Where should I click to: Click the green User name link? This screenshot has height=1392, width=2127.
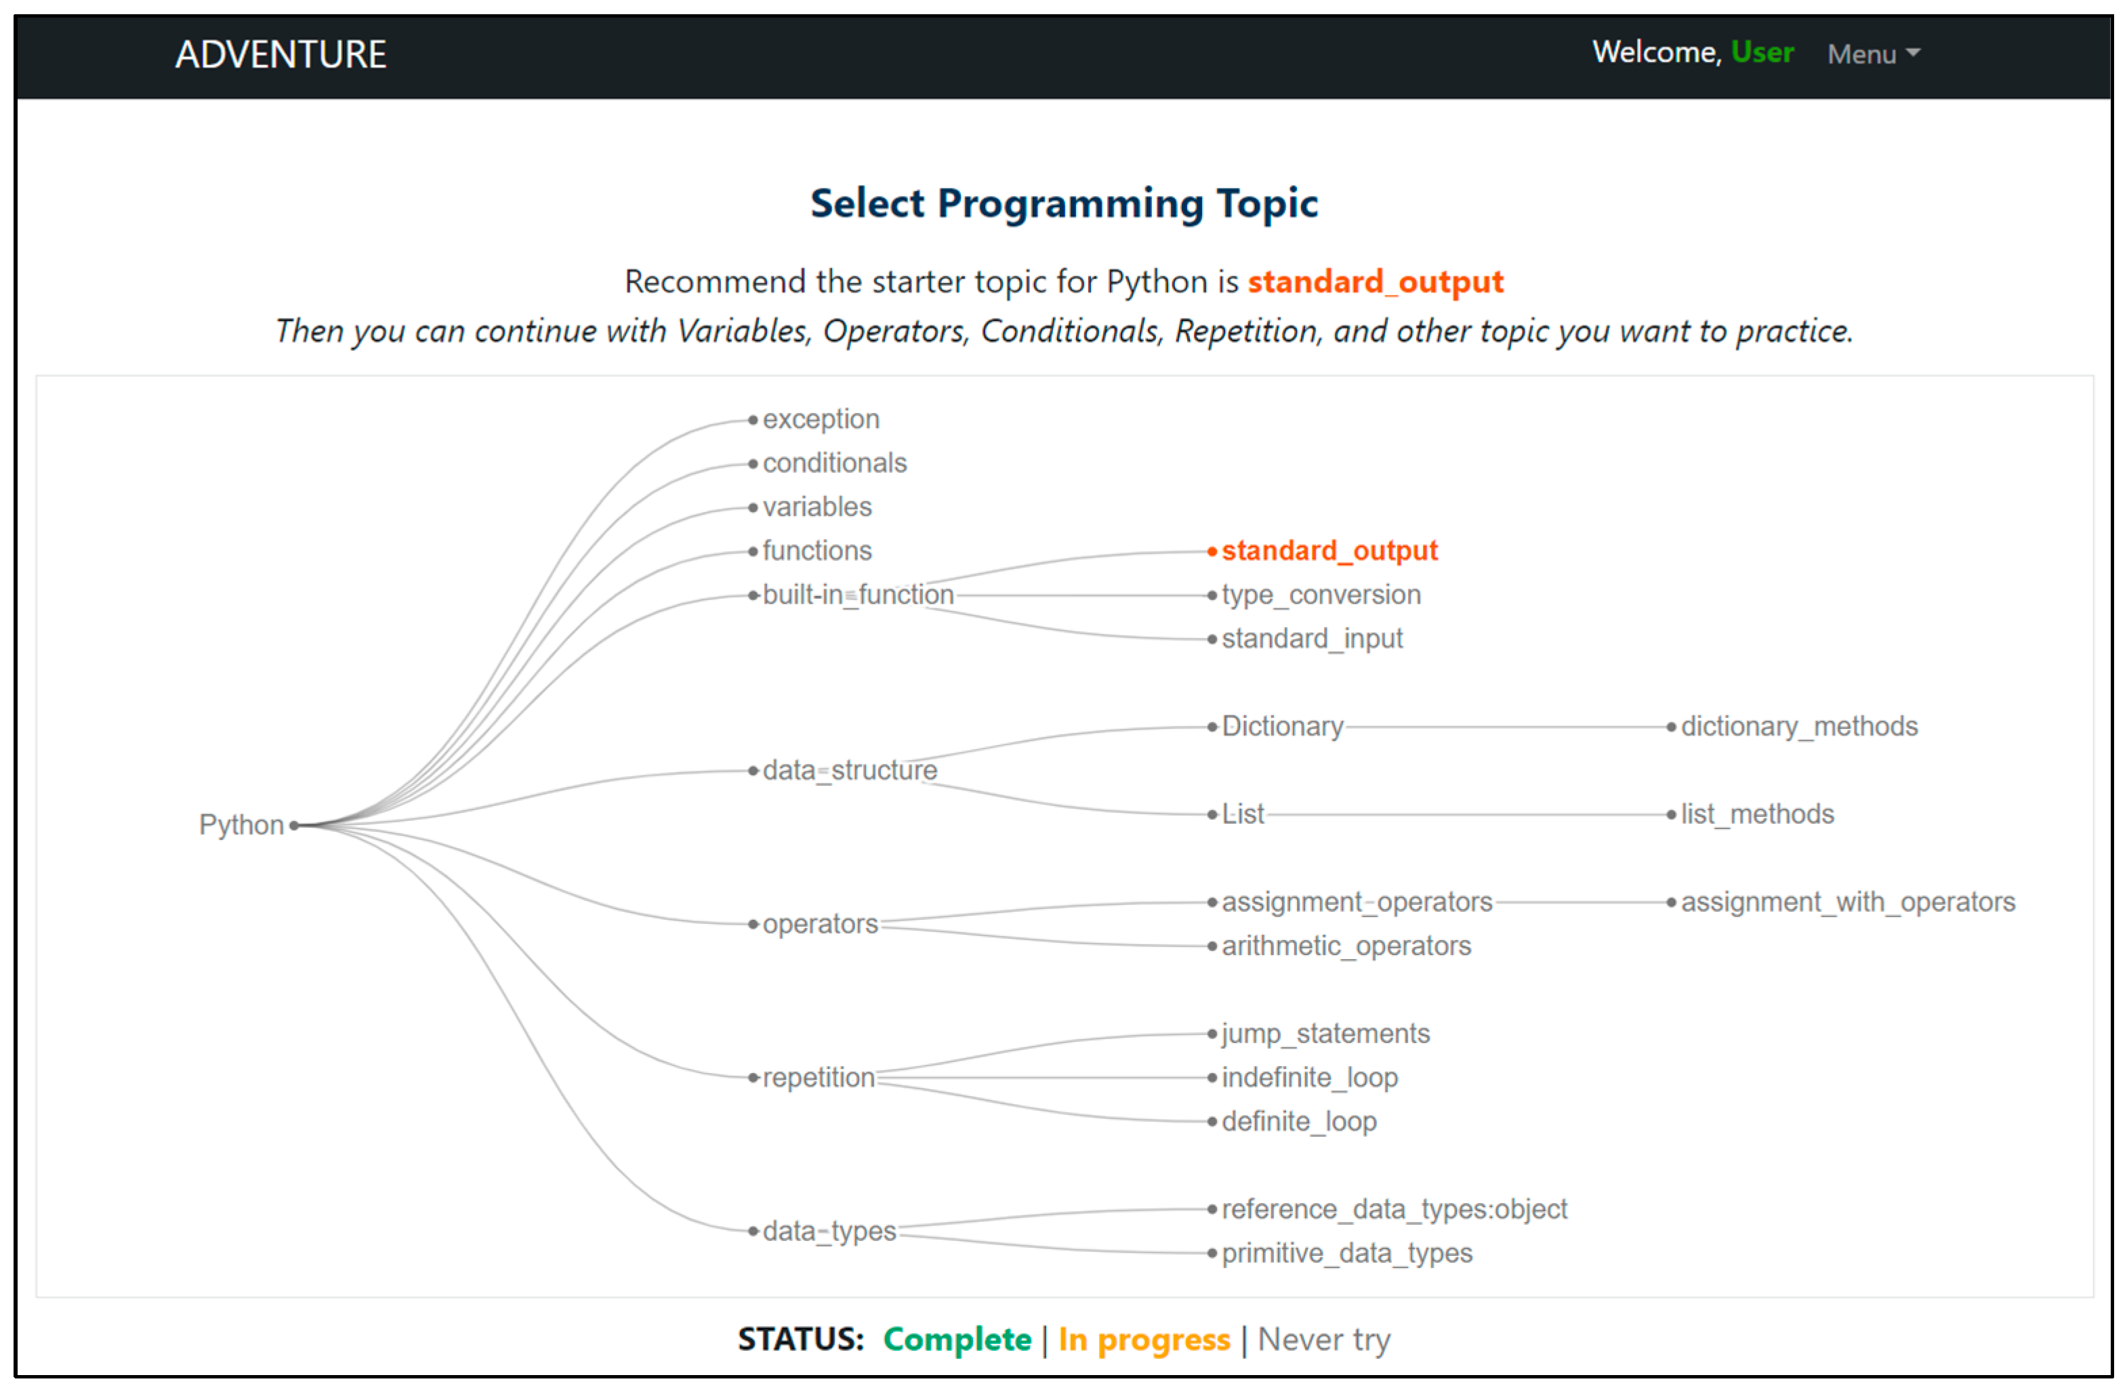click(1762, 52)
